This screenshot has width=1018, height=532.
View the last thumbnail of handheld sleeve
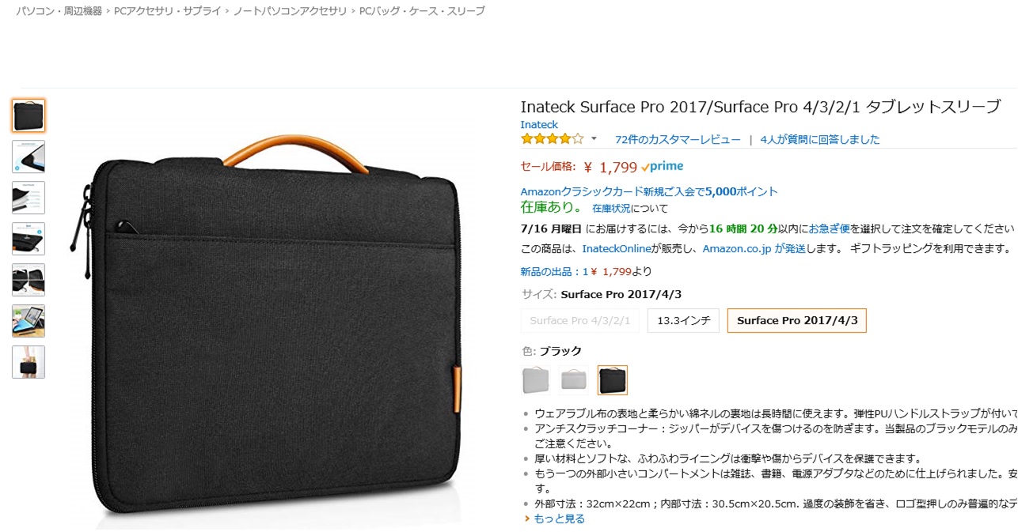28,362
